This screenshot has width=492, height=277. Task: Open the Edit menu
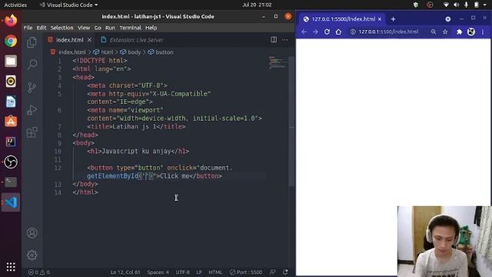[41, 28]
